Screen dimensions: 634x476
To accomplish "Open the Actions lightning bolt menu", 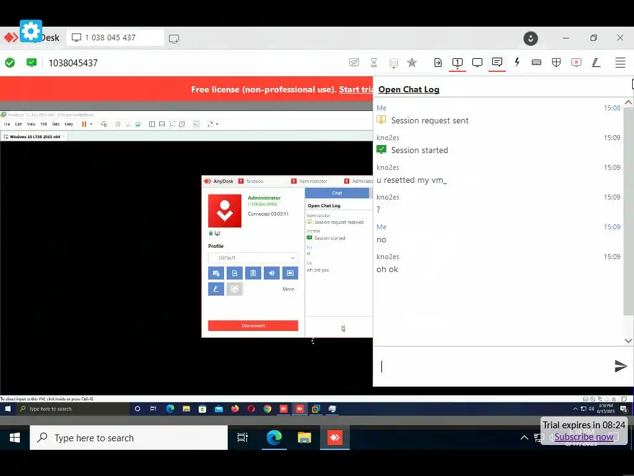I will (x=517, y=63).
